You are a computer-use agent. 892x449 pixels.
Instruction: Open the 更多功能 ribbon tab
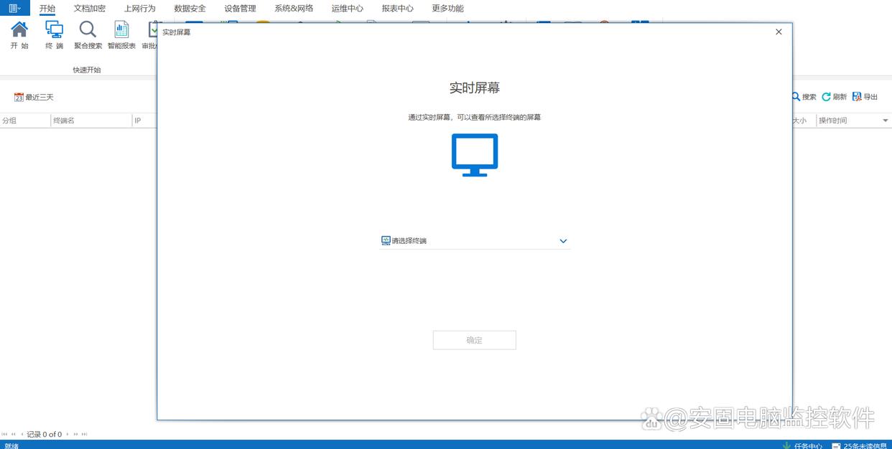pos(447,9)
